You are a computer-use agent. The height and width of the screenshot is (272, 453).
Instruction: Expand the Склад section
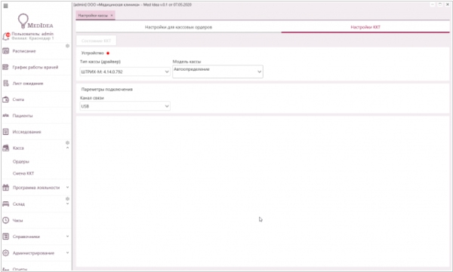[x=67, y=204]
